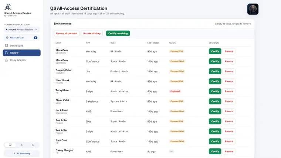The width and height of the screenshot is (281, 158).
Task: Click Dormant 140d flag on Jack Reed
Action: tap(177, 111)
